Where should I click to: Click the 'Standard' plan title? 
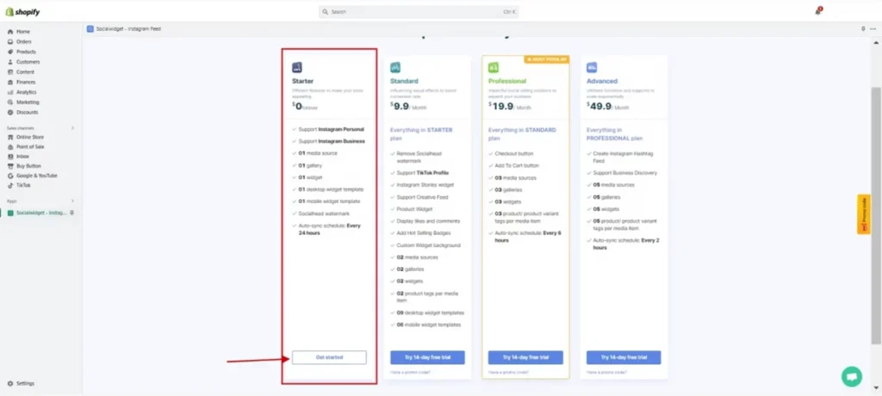[x=405, y=81]
